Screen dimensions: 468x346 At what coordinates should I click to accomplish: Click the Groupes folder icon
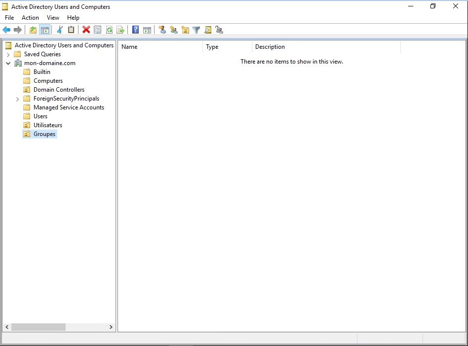27,134
